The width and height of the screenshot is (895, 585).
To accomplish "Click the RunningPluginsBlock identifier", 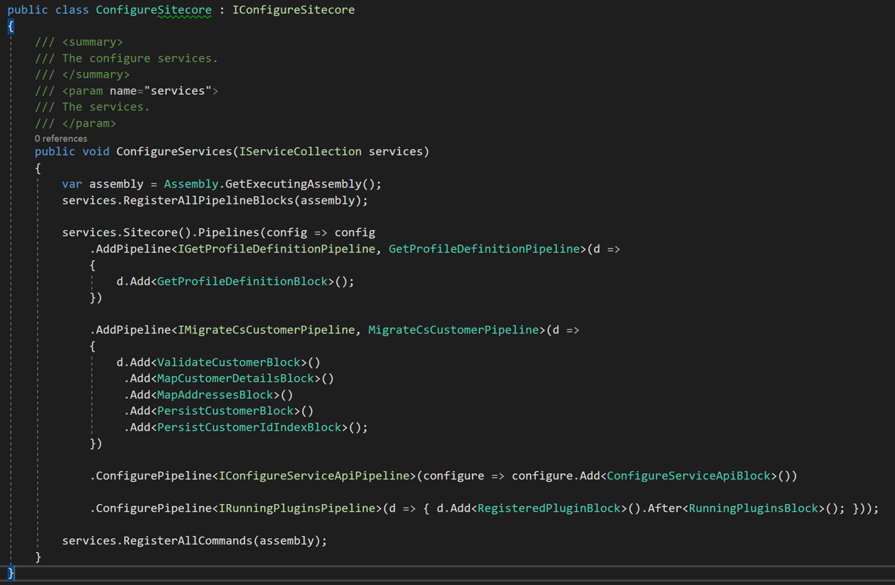I will tap(753, 508).
